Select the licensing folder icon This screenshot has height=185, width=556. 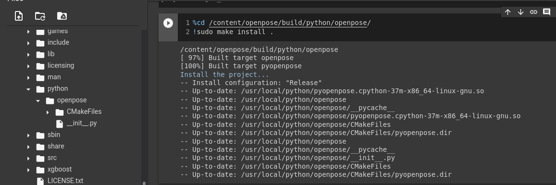point(40,66)
